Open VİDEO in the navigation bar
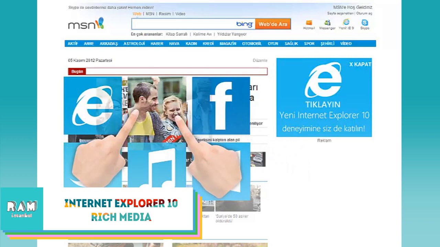This screenshot has height=247, width=440. point(346,44)
